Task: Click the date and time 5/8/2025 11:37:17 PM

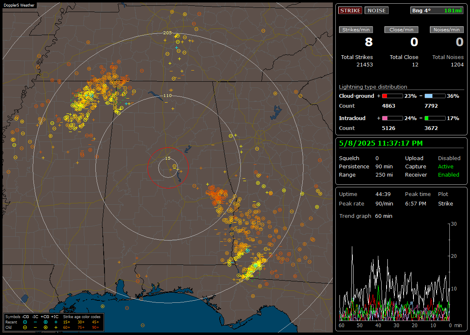Action: click(x=381, y=143)
